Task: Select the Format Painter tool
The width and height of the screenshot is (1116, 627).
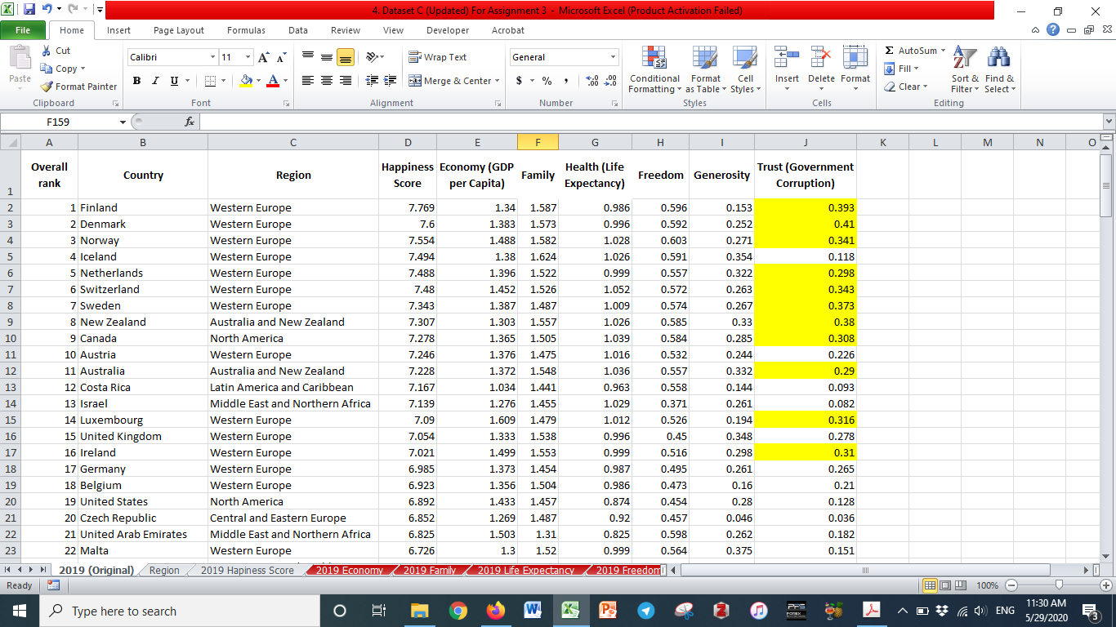Action: click(78, 87)
